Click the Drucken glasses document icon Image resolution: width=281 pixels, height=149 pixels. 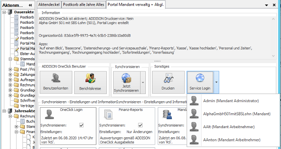[168, 78]
